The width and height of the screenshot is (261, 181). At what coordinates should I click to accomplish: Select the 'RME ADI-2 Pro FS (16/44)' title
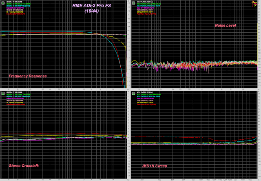click(91, 8)
